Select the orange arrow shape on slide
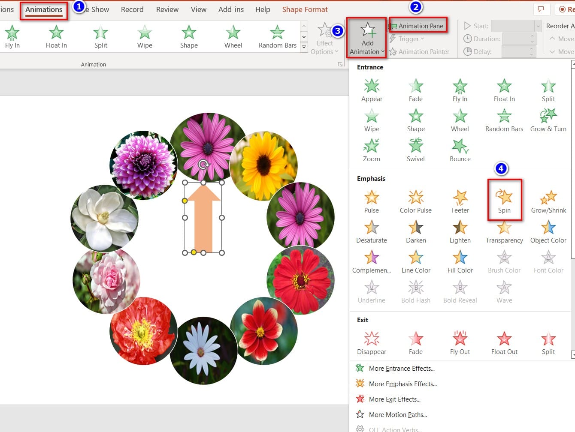575x432 pixels. [x=204, y=218]
